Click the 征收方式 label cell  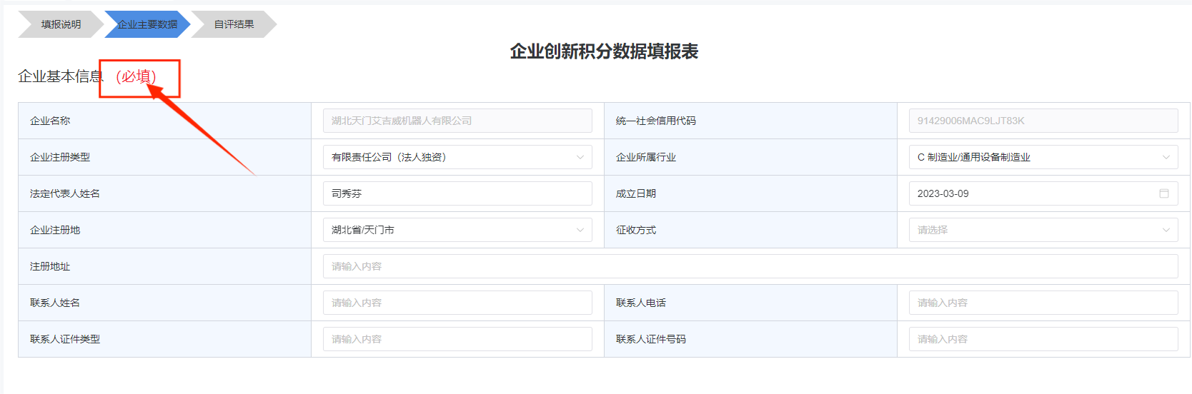(750, 230)
